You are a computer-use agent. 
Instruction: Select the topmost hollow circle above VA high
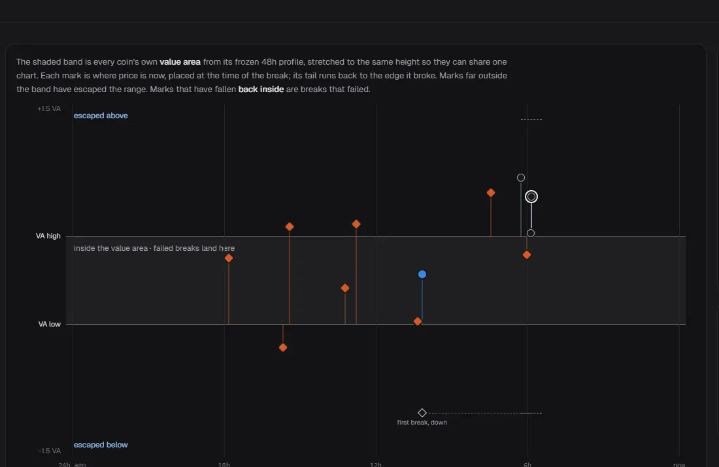521,178
